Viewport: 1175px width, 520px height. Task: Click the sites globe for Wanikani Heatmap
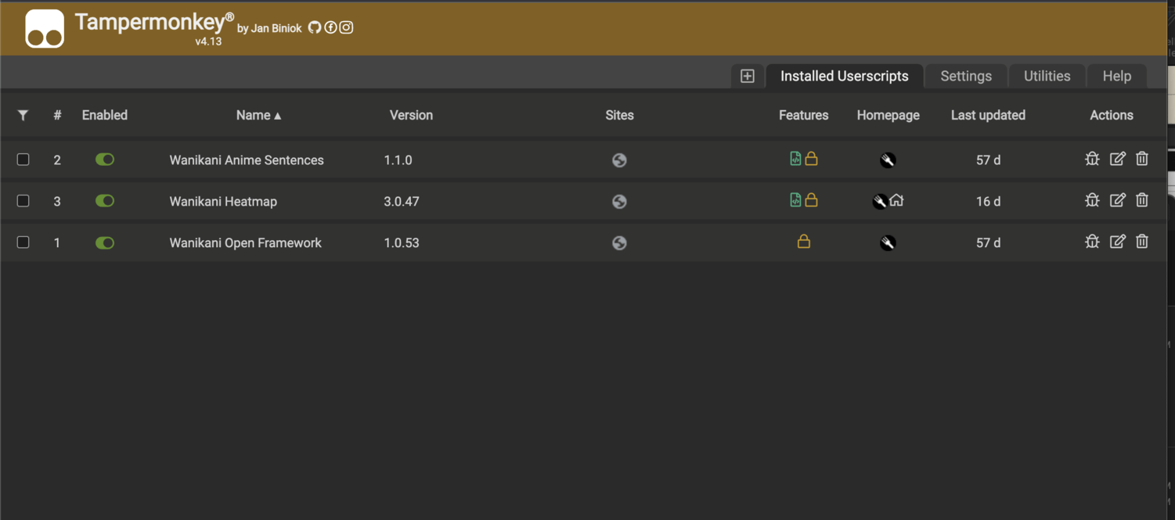coord(619,202)
